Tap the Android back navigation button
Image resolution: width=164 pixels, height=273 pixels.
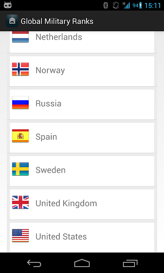point(34,263)
